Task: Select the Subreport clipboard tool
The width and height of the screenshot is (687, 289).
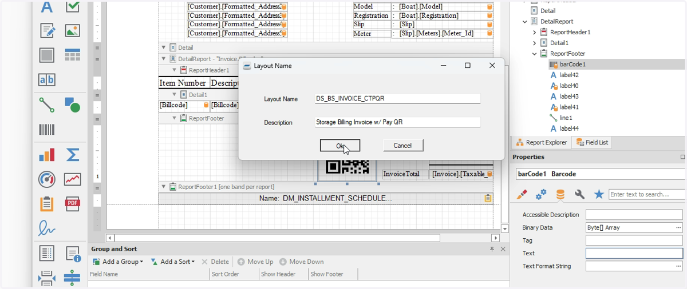Action: click(x=46, y=204)
